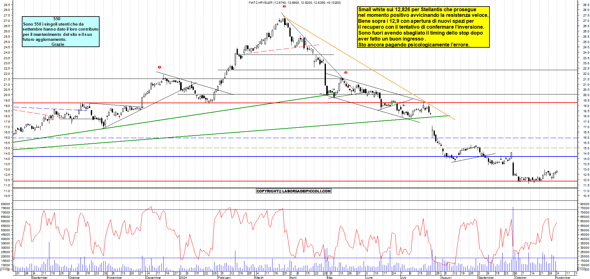Click the 'November' label at the chart's end
The width and height of the screenshot is (590, 279).
[x=563, y=277]
